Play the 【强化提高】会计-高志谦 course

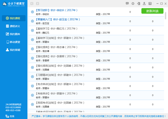tap(32, 49)
